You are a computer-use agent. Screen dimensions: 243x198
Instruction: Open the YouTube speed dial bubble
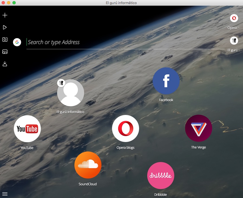point(27,129)
